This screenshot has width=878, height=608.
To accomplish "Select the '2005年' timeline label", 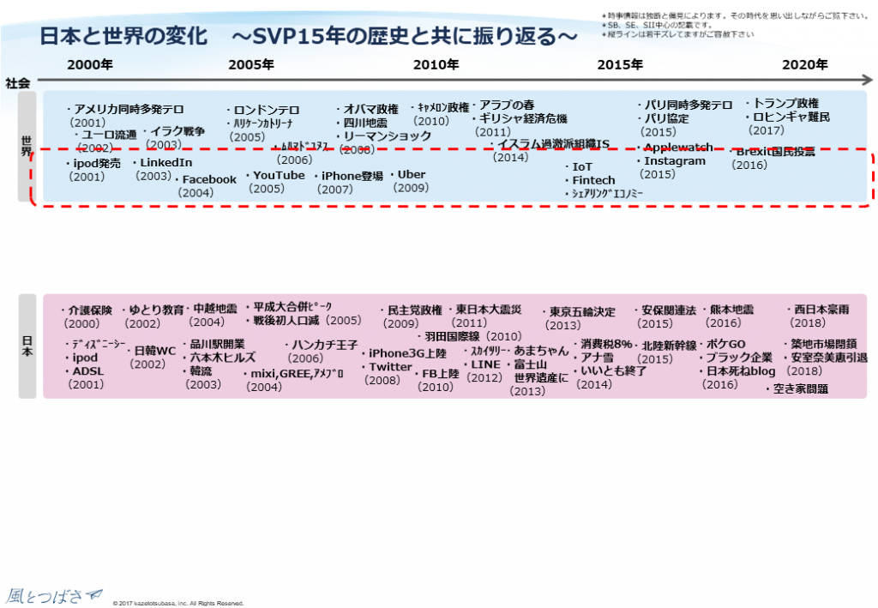I will (251, 65).
